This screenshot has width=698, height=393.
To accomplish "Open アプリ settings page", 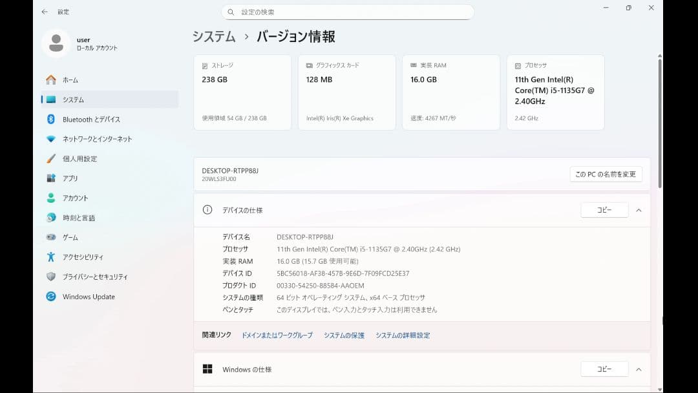I will click(110, 178).
